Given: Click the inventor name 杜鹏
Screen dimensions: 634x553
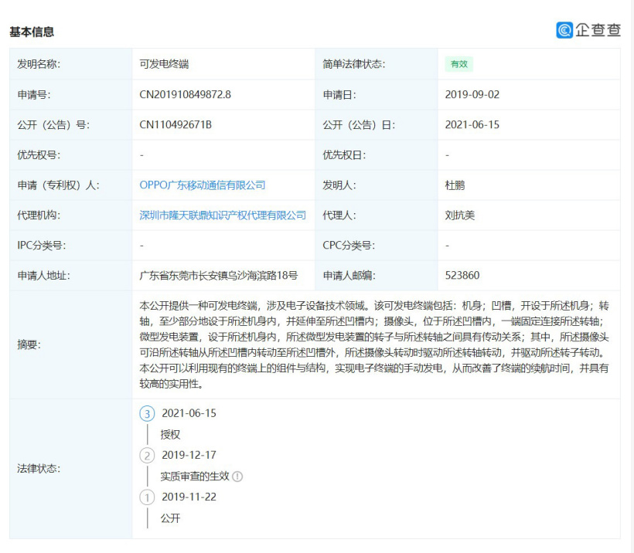Looking at the screenshot, I should 455,185.
